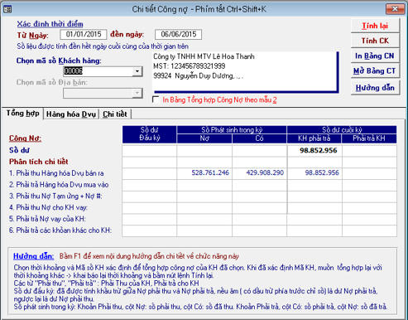Close the Chi tiết Công nợ window
Screen dimensions: 408x320
pyautogui.click(x=395, y=9)
